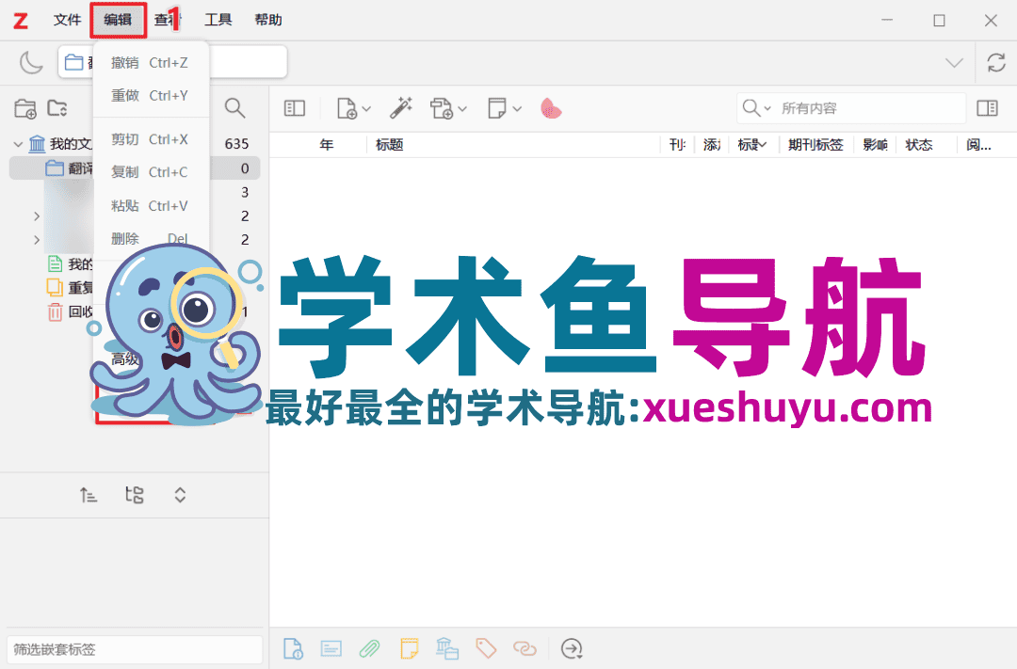The image size is (1017, 669).
Task: Click the 筛选嵌套标签 filter field
Action: coord(135,649)
